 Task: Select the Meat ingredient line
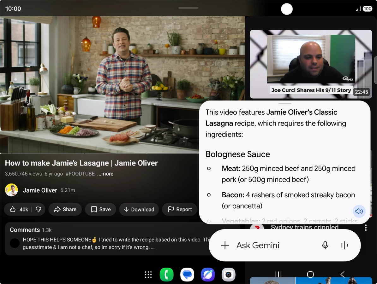(289, 174)
